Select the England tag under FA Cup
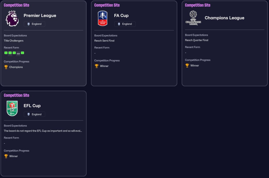 [x=125, y=24]
